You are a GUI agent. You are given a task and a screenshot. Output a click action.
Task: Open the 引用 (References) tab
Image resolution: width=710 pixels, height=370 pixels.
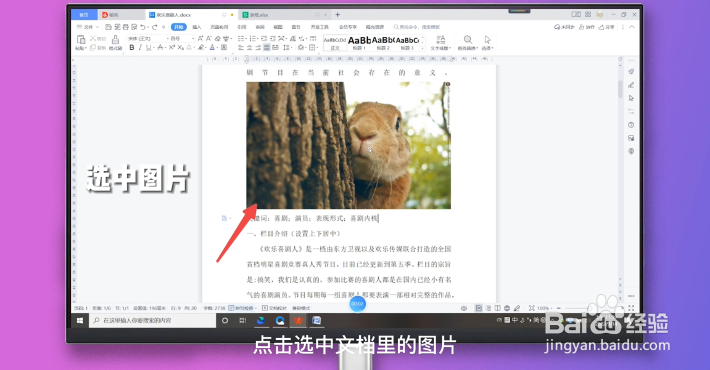(242, 27)
